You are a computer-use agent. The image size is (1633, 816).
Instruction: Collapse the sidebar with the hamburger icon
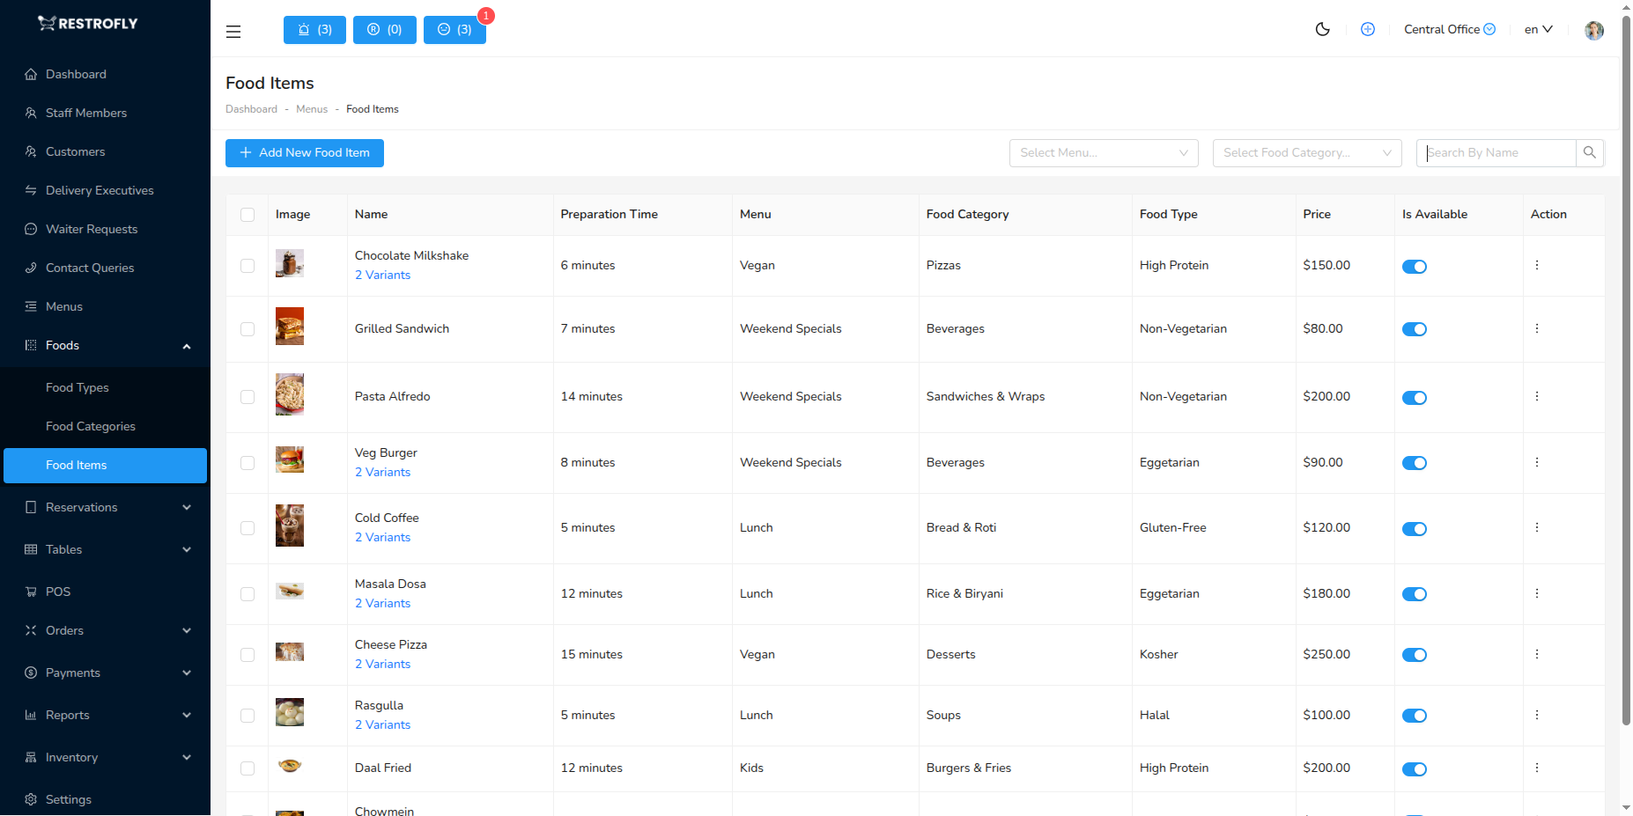233,32
